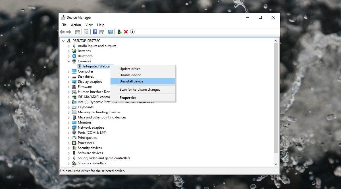This screenshot has width=341, height=189.
Task: Select the Integrated Webcam device
Action: pyautogui.click(x=96, y=66)
